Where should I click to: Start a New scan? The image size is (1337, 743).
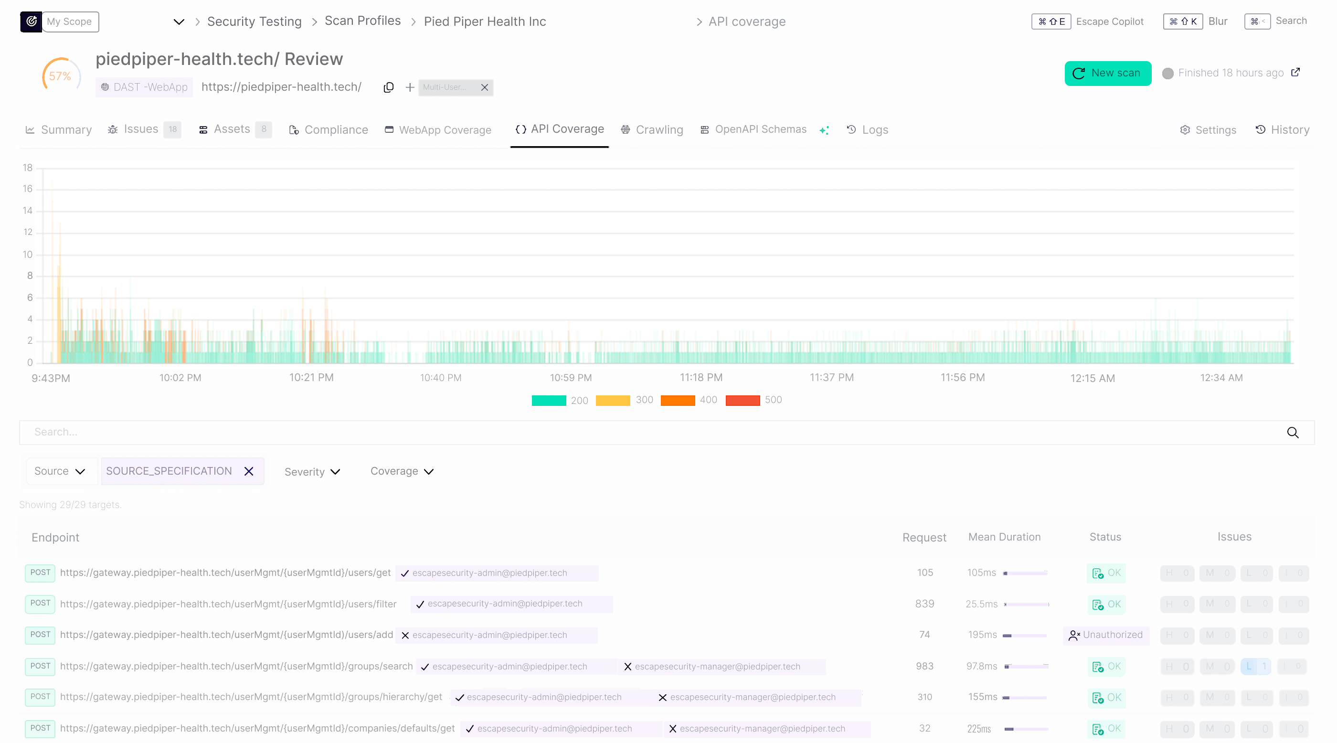point(1108,73)
